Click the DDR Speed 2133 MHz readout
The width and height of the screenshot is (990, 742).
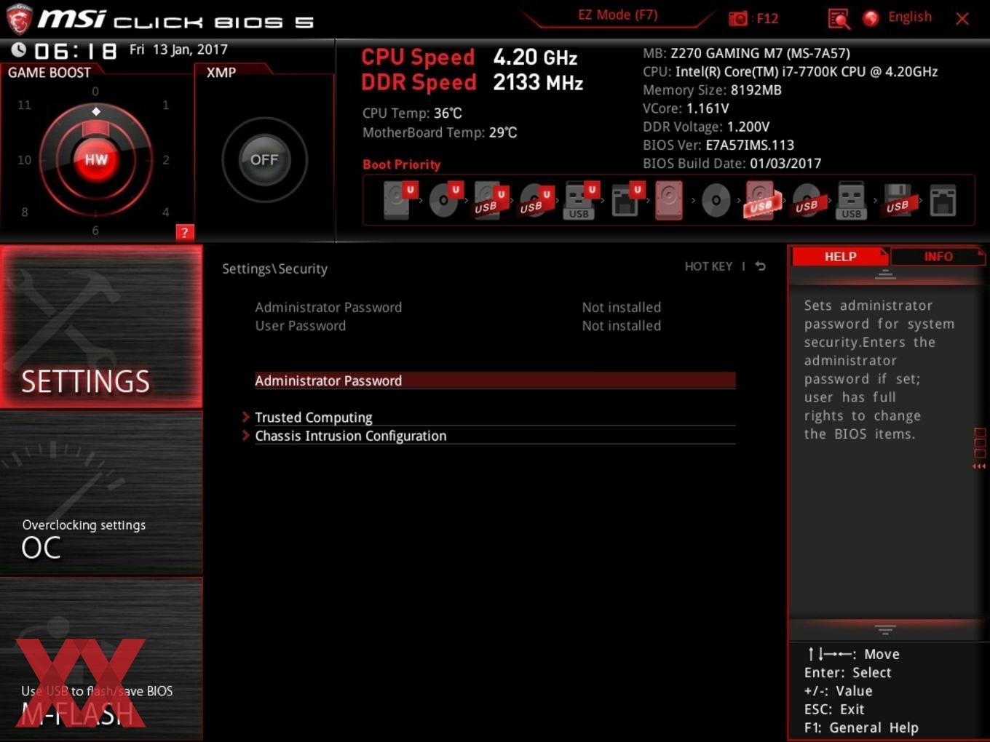472,82
